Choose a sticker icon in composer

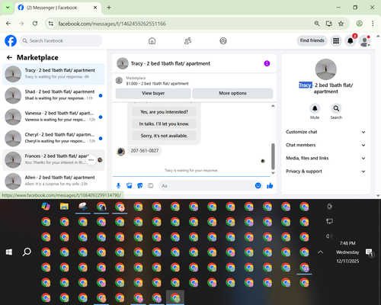139,185
